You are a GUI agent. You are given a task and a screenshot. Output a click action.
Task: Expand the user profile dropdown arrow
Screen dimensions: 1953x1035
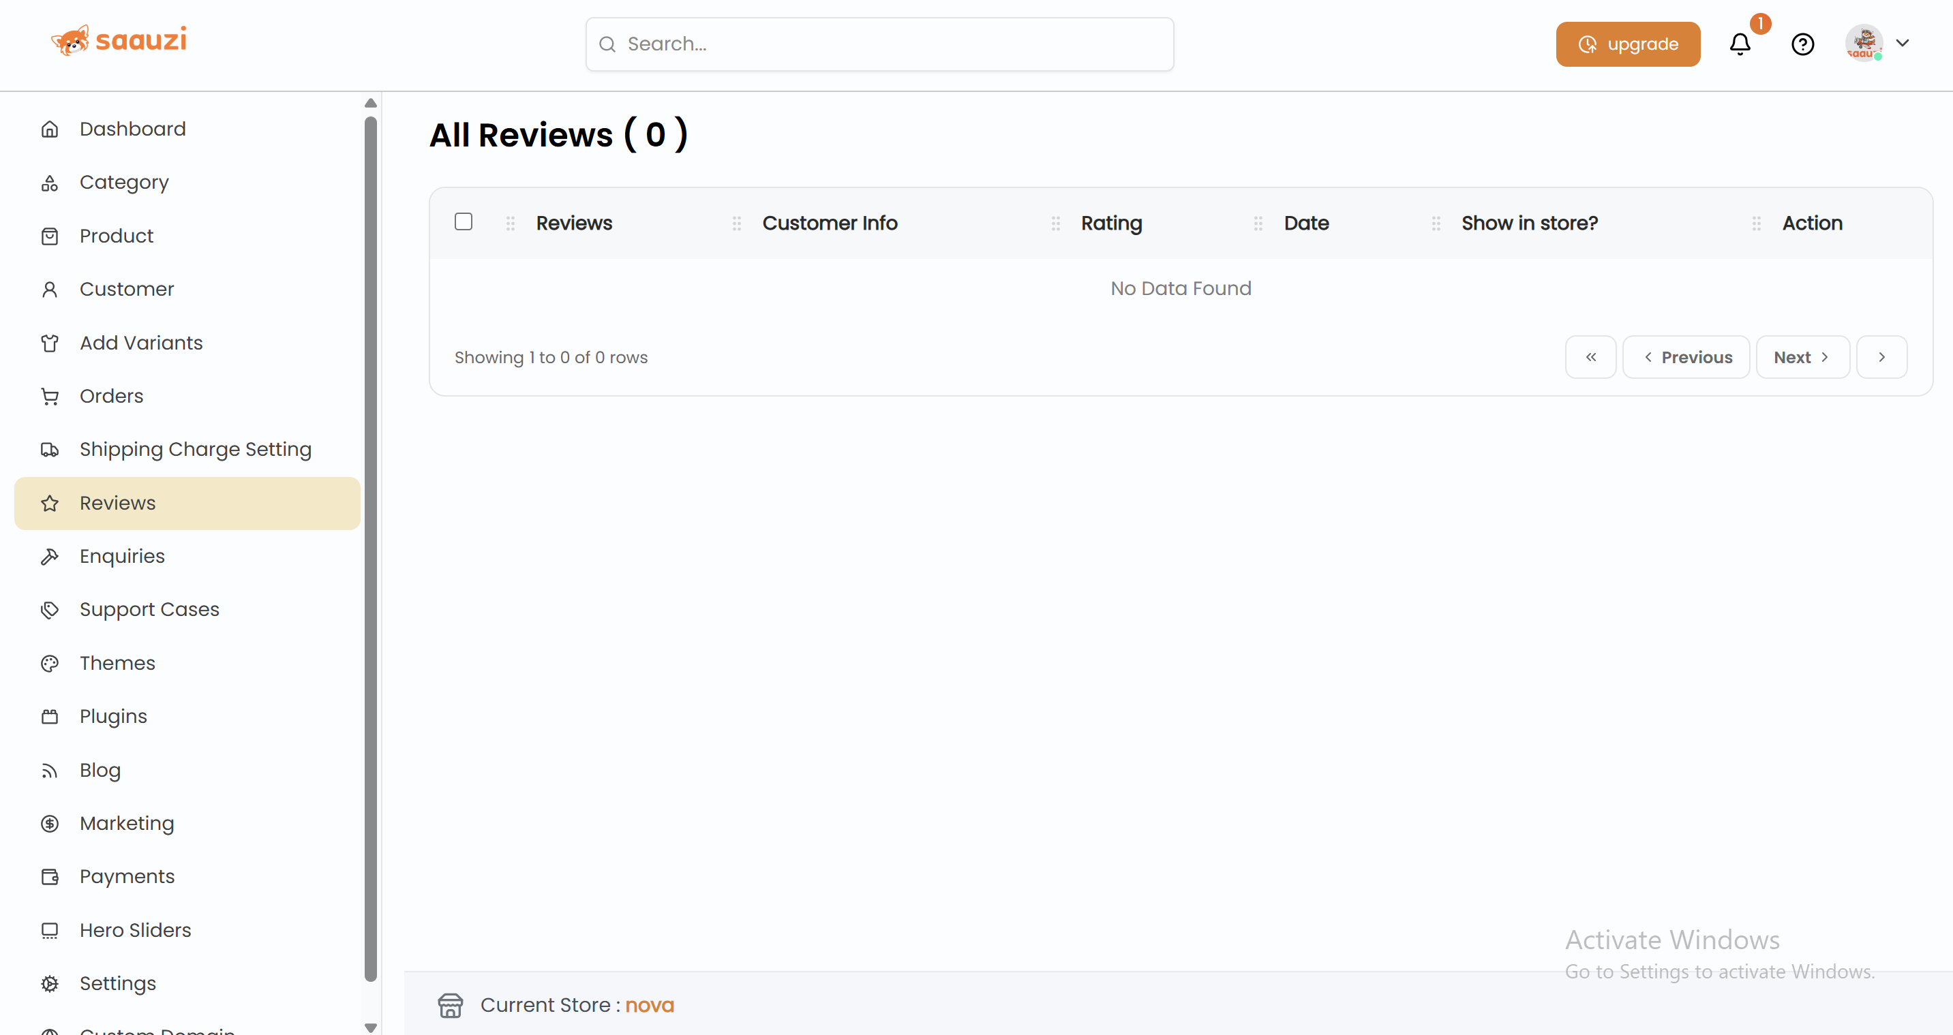[1902, 43]
